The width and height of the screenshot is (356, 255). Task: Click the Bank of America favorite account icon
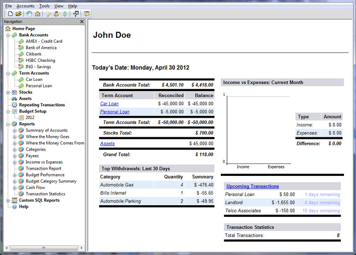pyautogui.click(x=21, y=48)
